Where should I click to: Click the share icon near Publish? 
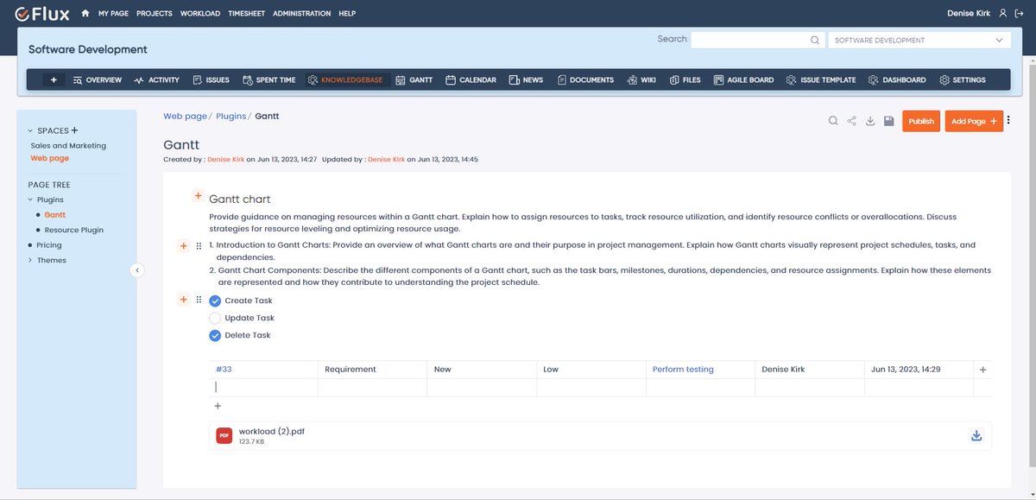(x=852, y=121)
